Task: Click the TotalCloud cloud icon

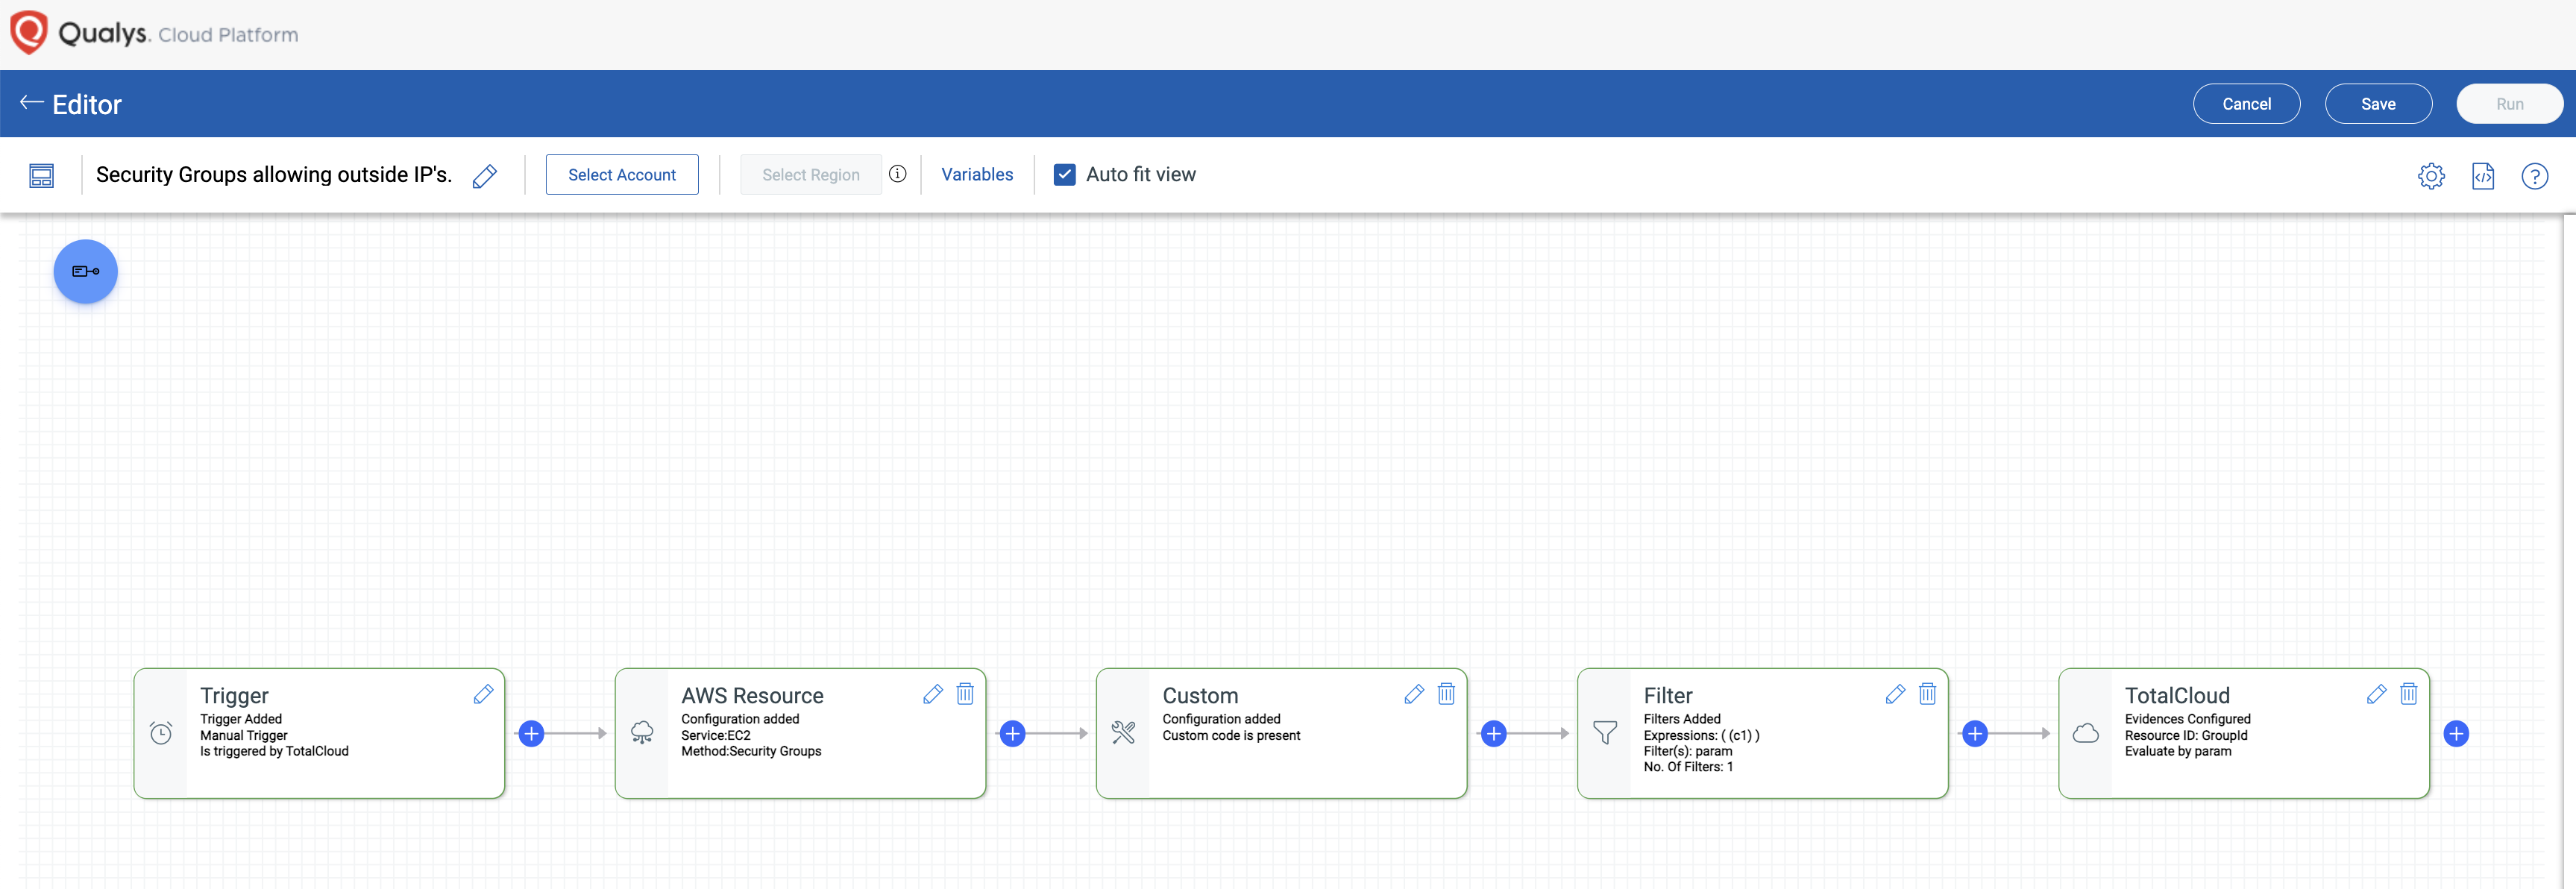Action: [x=2085, y=733]
